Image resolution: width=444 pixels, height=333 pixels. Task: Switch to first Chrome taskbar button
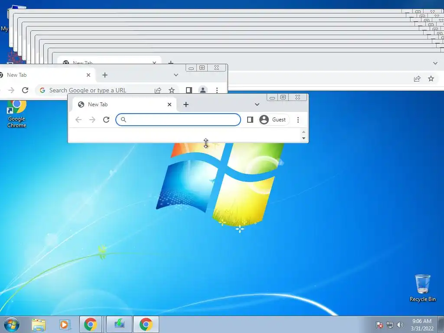click(90, 324)
